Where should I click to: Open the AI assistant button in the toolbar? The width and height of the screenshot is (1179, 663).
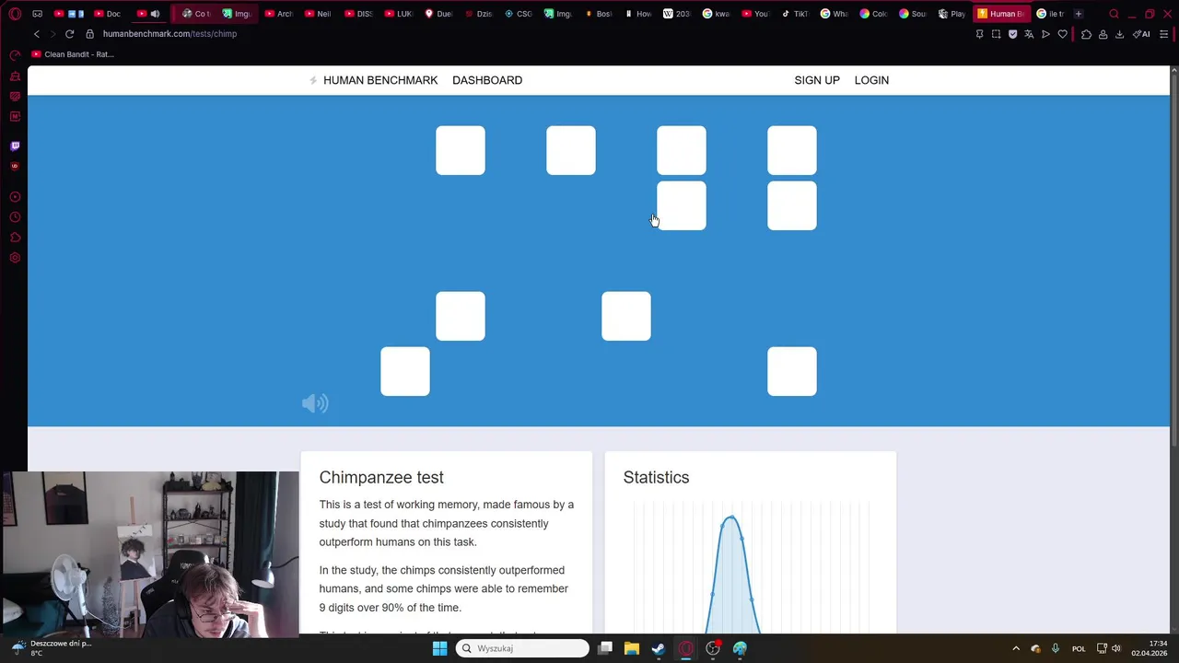1141,34
